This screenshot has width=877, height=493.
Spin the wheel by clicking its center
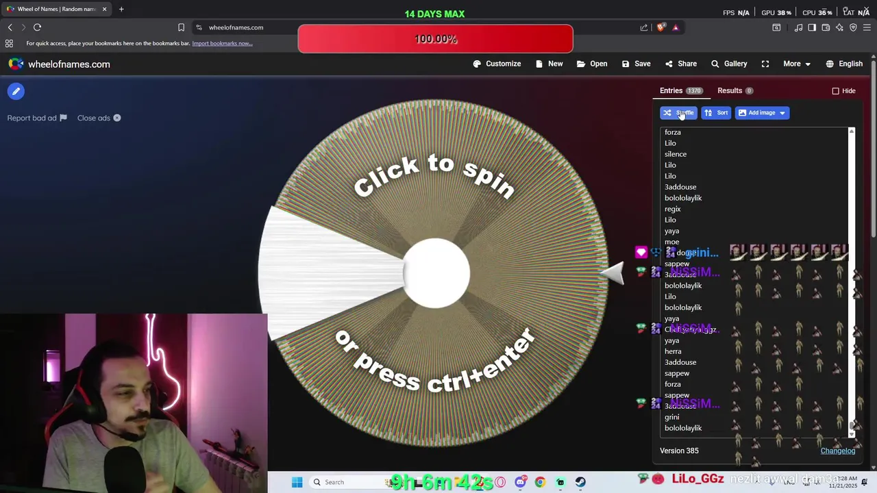click(436, 273)
